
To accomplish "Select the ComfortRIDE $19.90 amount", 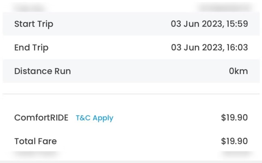I will (234, 118).
